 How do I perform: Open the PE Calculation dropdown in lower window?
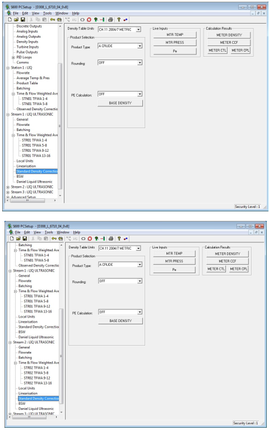(x=140, y=312)
